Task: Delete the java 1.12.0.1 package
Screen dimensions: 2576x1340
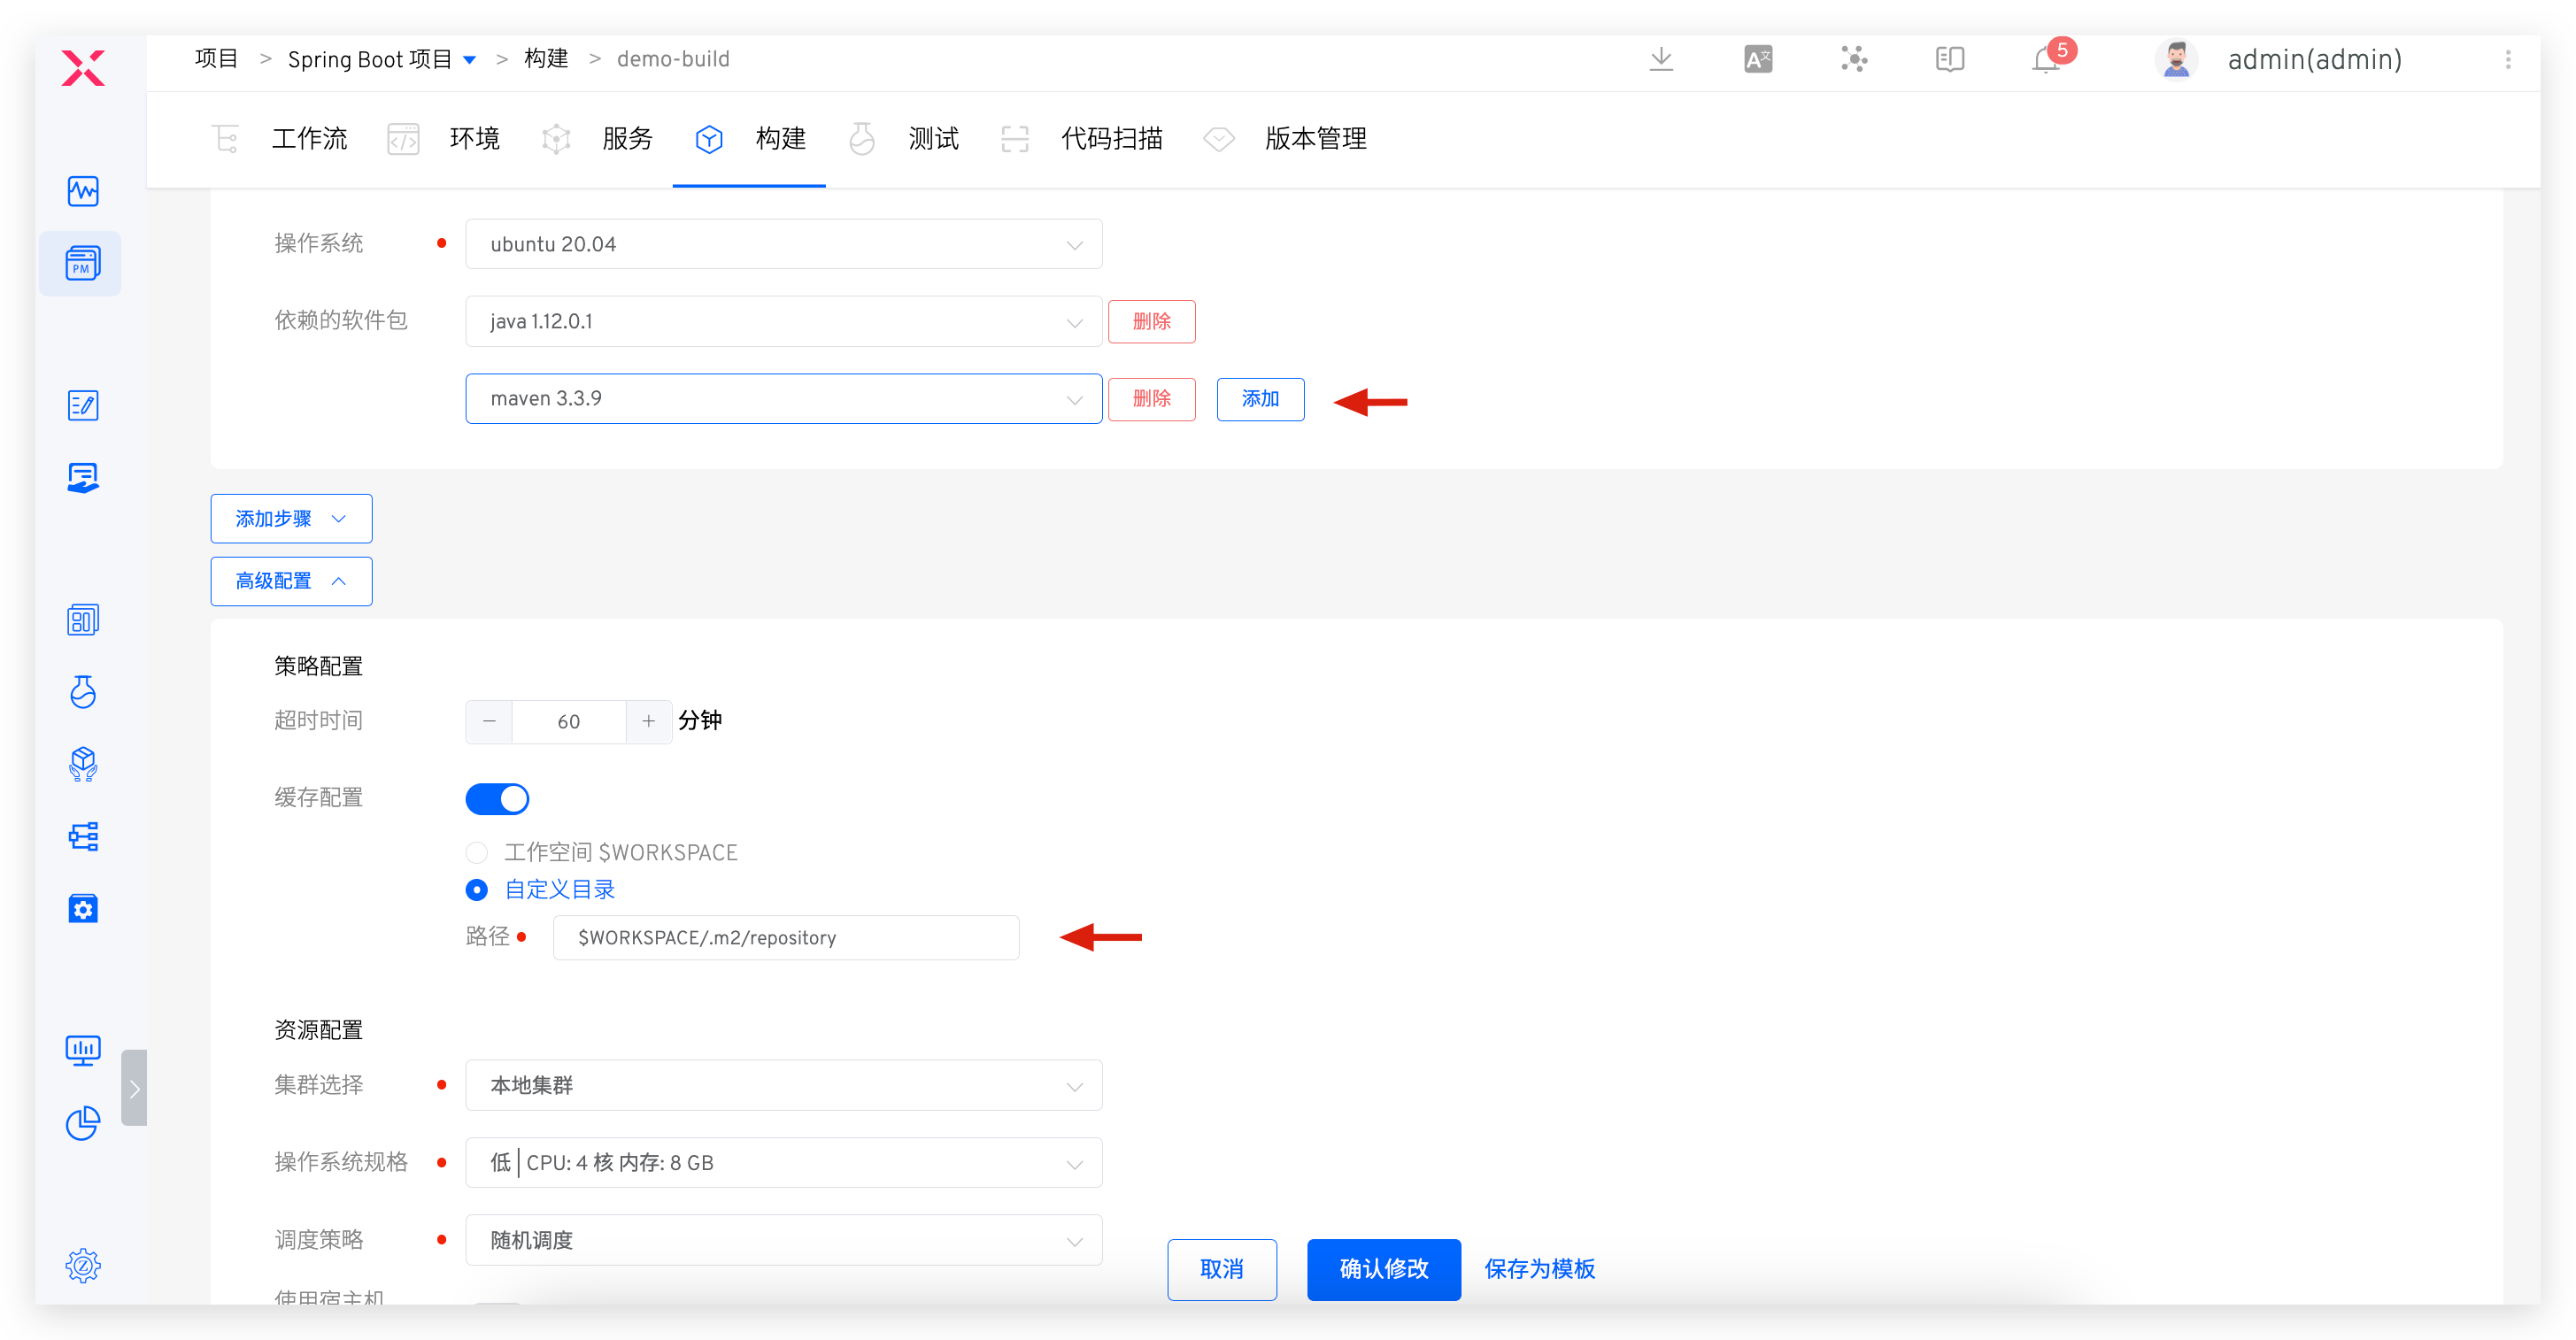Action: (x=1151, y=321)
